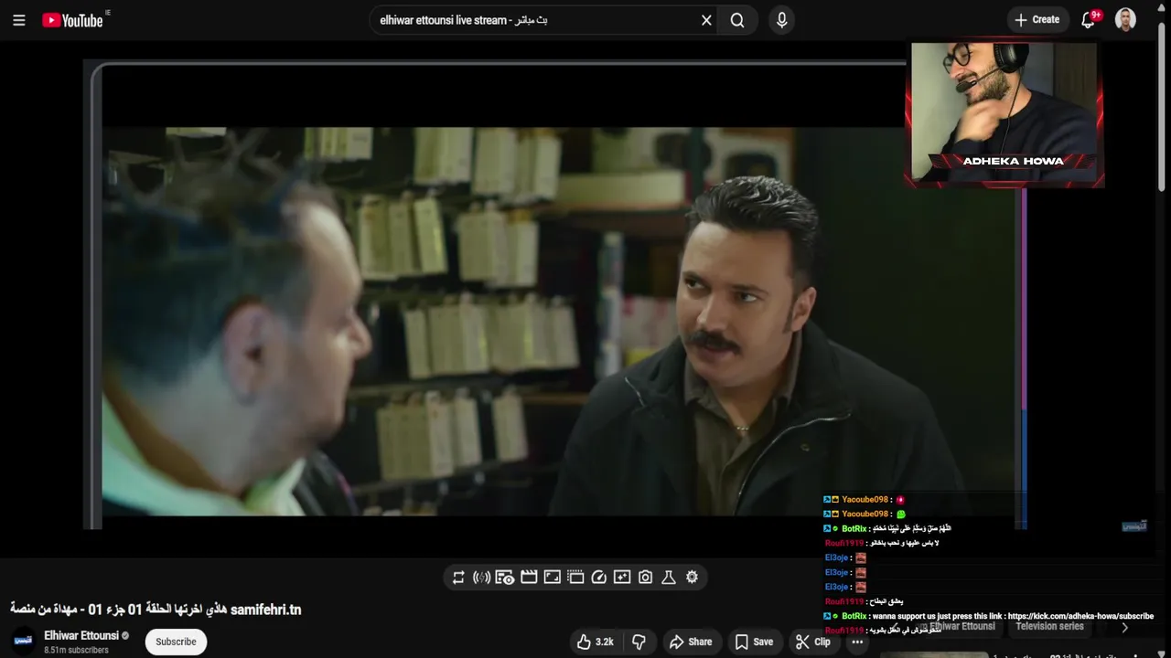Image resolution: width=1171 pixels, height=658 pixels.
Task: Click the flask script icon
Action: [x=669, y=578]
